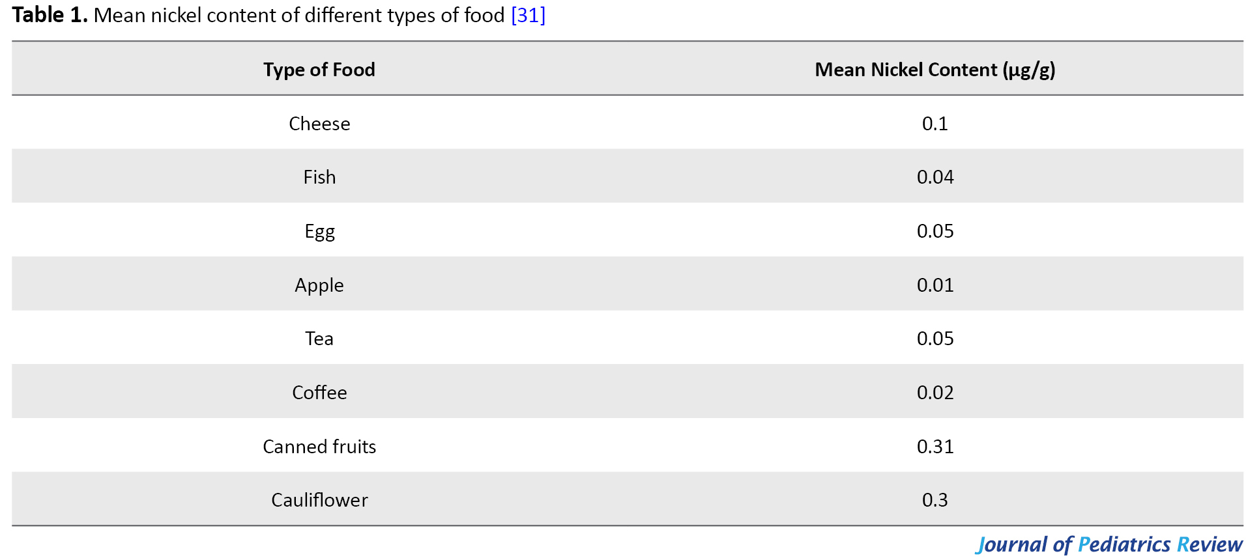The width and height of the screenshot is (1248, 560).
Task: Select the 0.1 nickel value for Cheese
Action: click(x=935, y=124)
